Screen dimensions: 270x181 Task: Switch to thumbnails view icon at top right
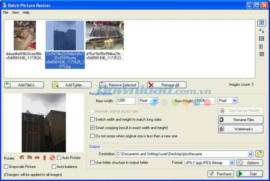click(x=262, y=23)
